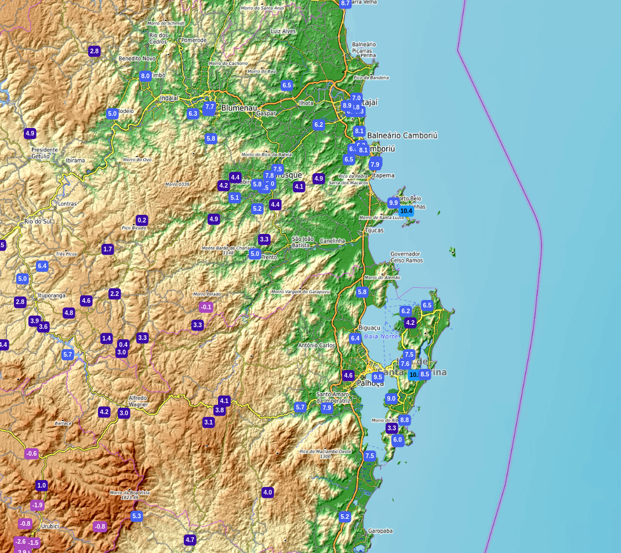Image resolution: width=621 pixels, height=553 pixels.
Task: Click the 0.4 temperature marker
Action: 124,345
